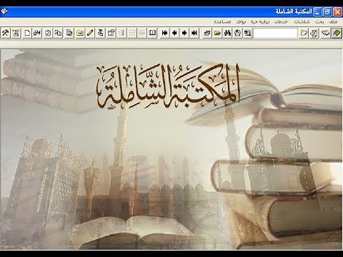Click the second toolbar icon next to the hammer

coord(16,33)
